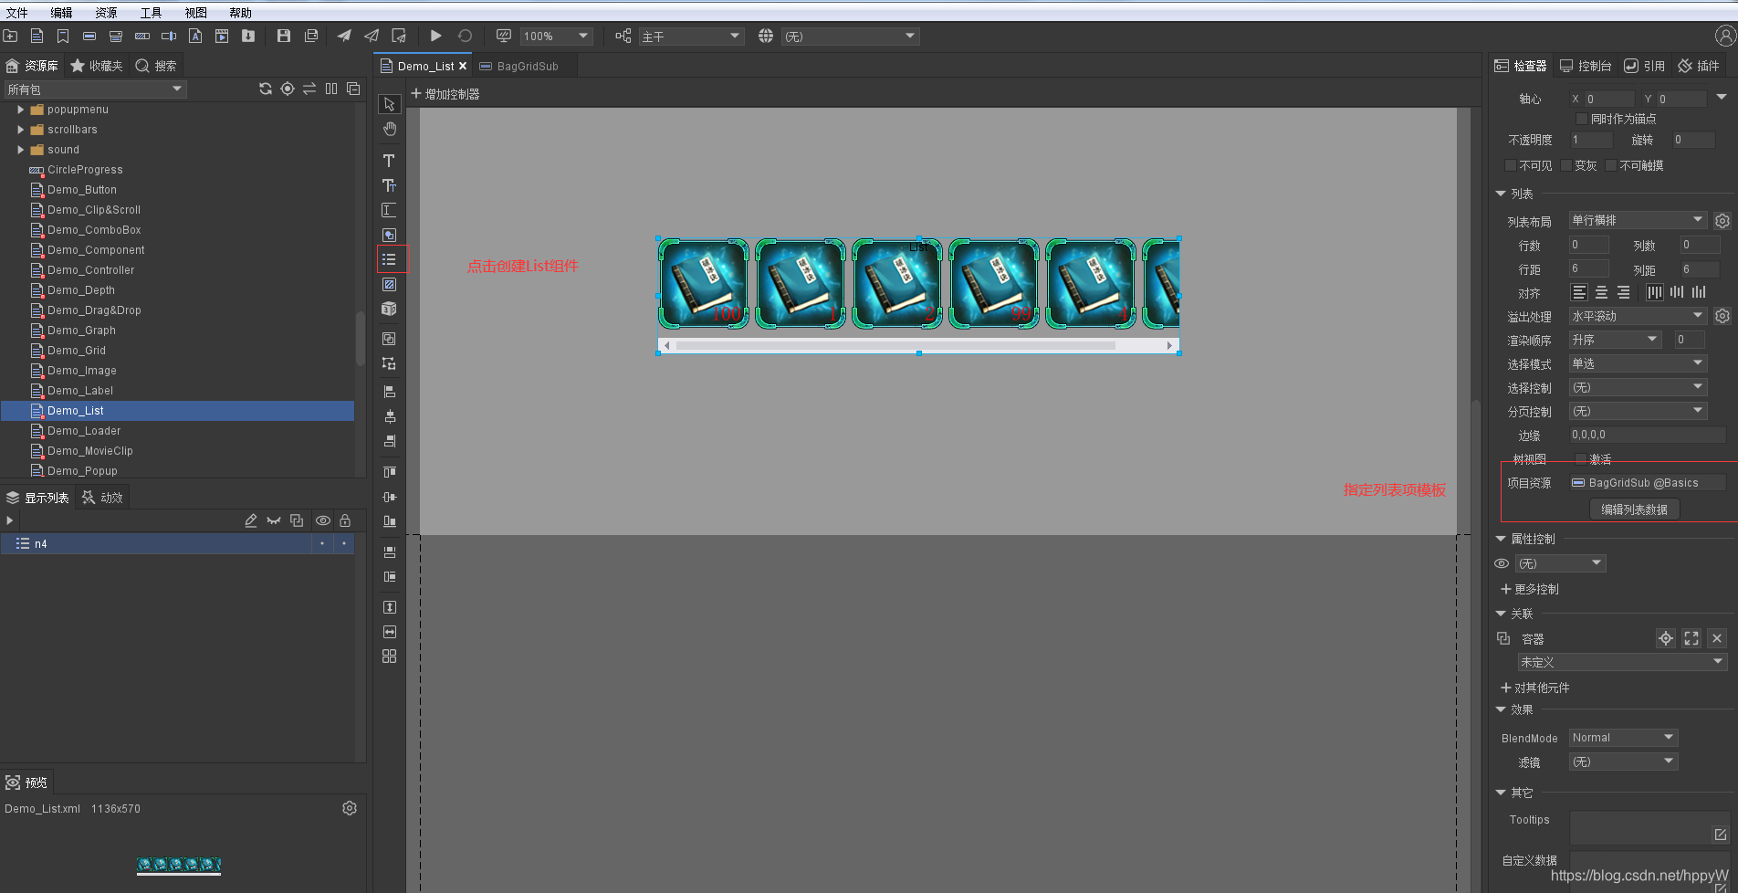
Task: Click the Save icon in the top toolbar
Action: [x=284, y=36]
